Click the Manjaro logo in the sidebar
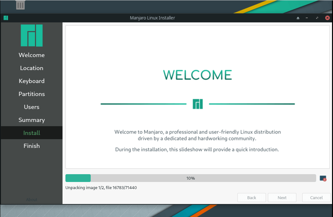Viewport: 333px width, 217px height. 32,36
